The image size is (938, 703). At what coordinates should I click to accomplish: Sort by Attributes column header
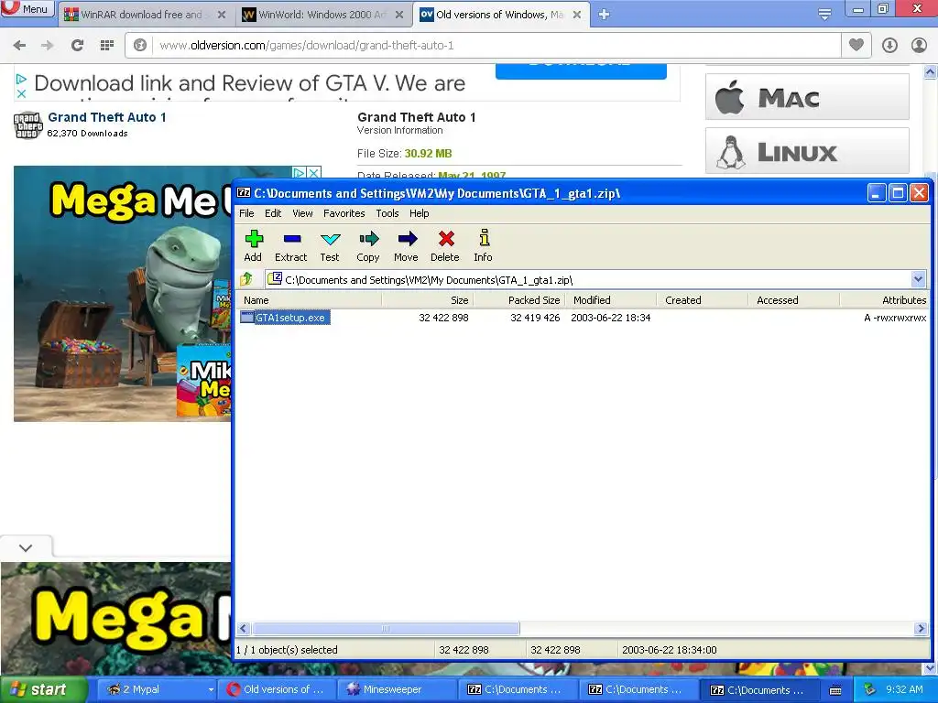tap(884, 300)
